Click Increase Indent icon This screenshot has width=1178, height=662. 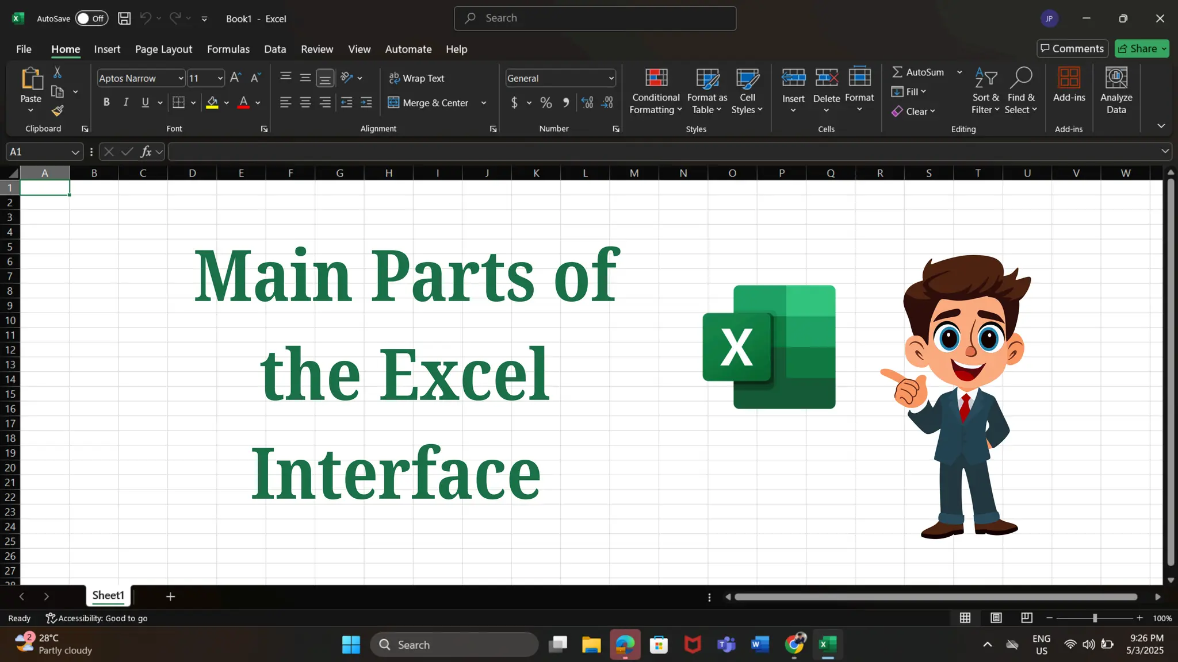pos(366,102)
